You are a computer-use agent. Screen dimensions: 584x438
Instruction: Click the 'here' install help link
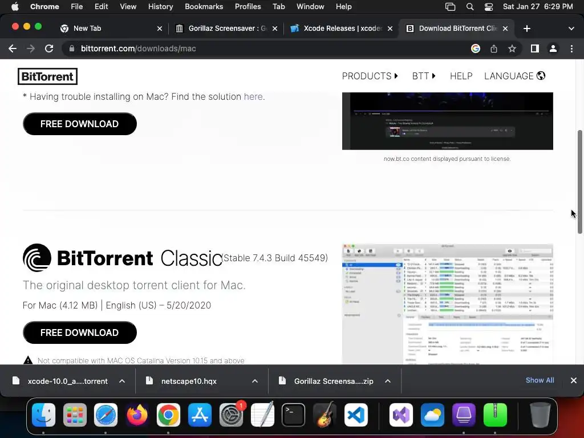click(x=253, y=96)
